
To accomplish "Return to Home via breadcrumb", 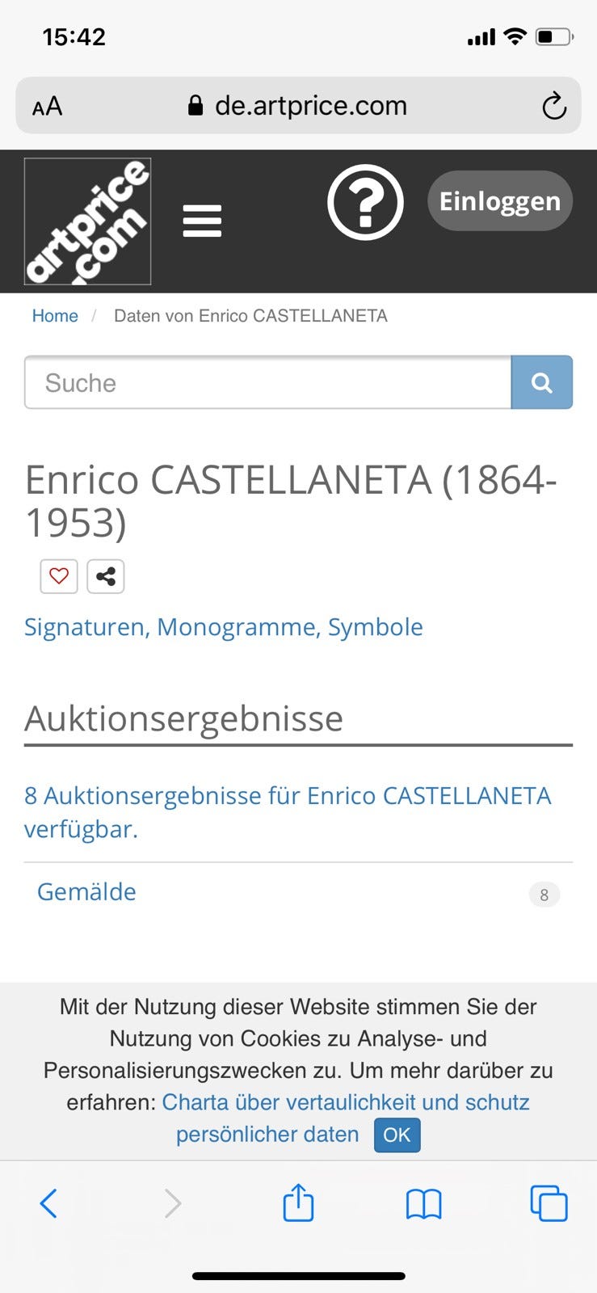I will pos(54,315).
